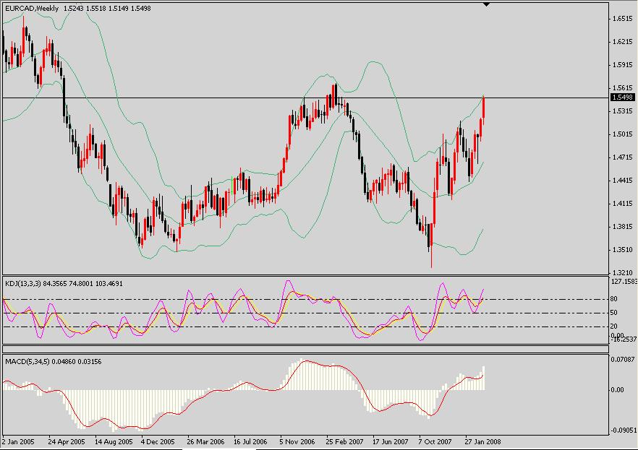Image resolution: width=638 pixels, height=450 pixels.
Task: Click the 1.5615 price axis label
Action: (x=623, y=88)
